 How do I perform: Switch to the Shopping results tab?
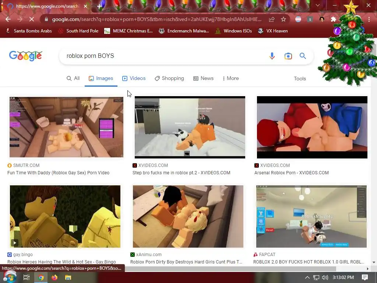pyautogui.click(x=169, y=78)
